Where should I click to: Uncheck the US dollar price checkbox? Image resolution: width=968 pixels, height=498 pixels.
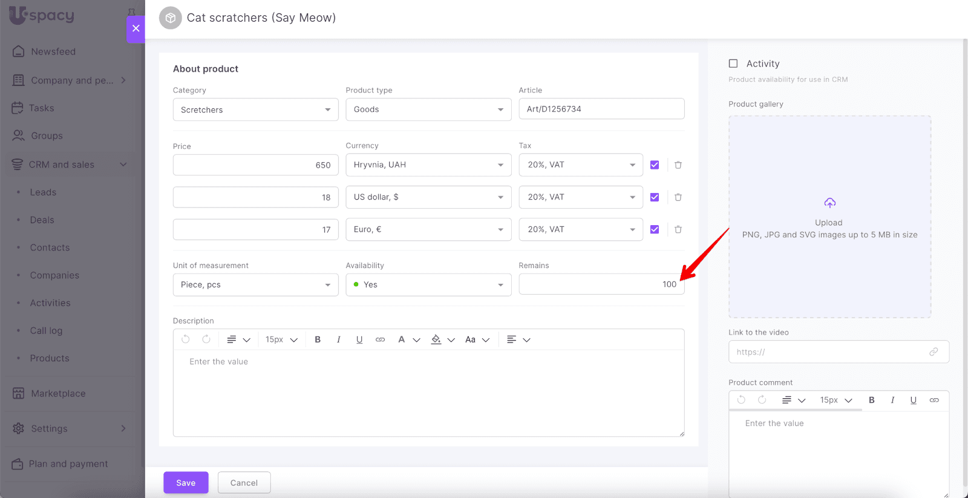point(655,197)
